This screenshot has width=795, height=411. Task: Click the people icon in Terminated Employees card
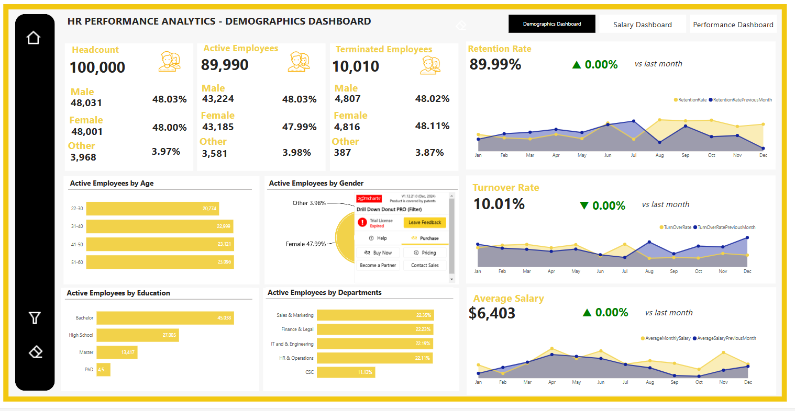(430, 65)
